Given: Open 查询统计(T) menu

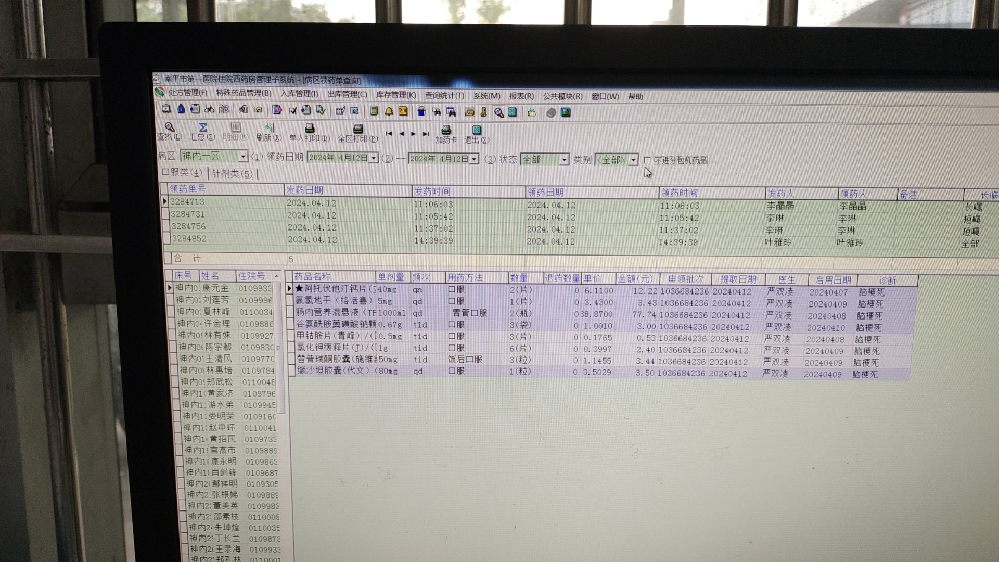Looking at the screenshot, I should (x=444, y=95).
